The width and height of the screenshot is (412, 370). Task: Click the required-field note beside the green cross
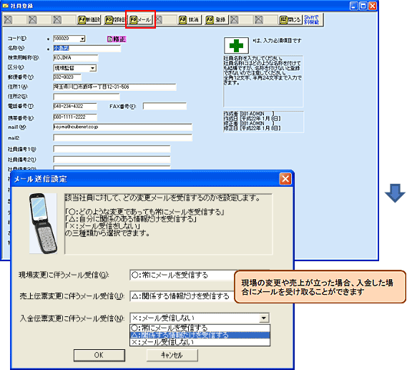coord(277,41)
